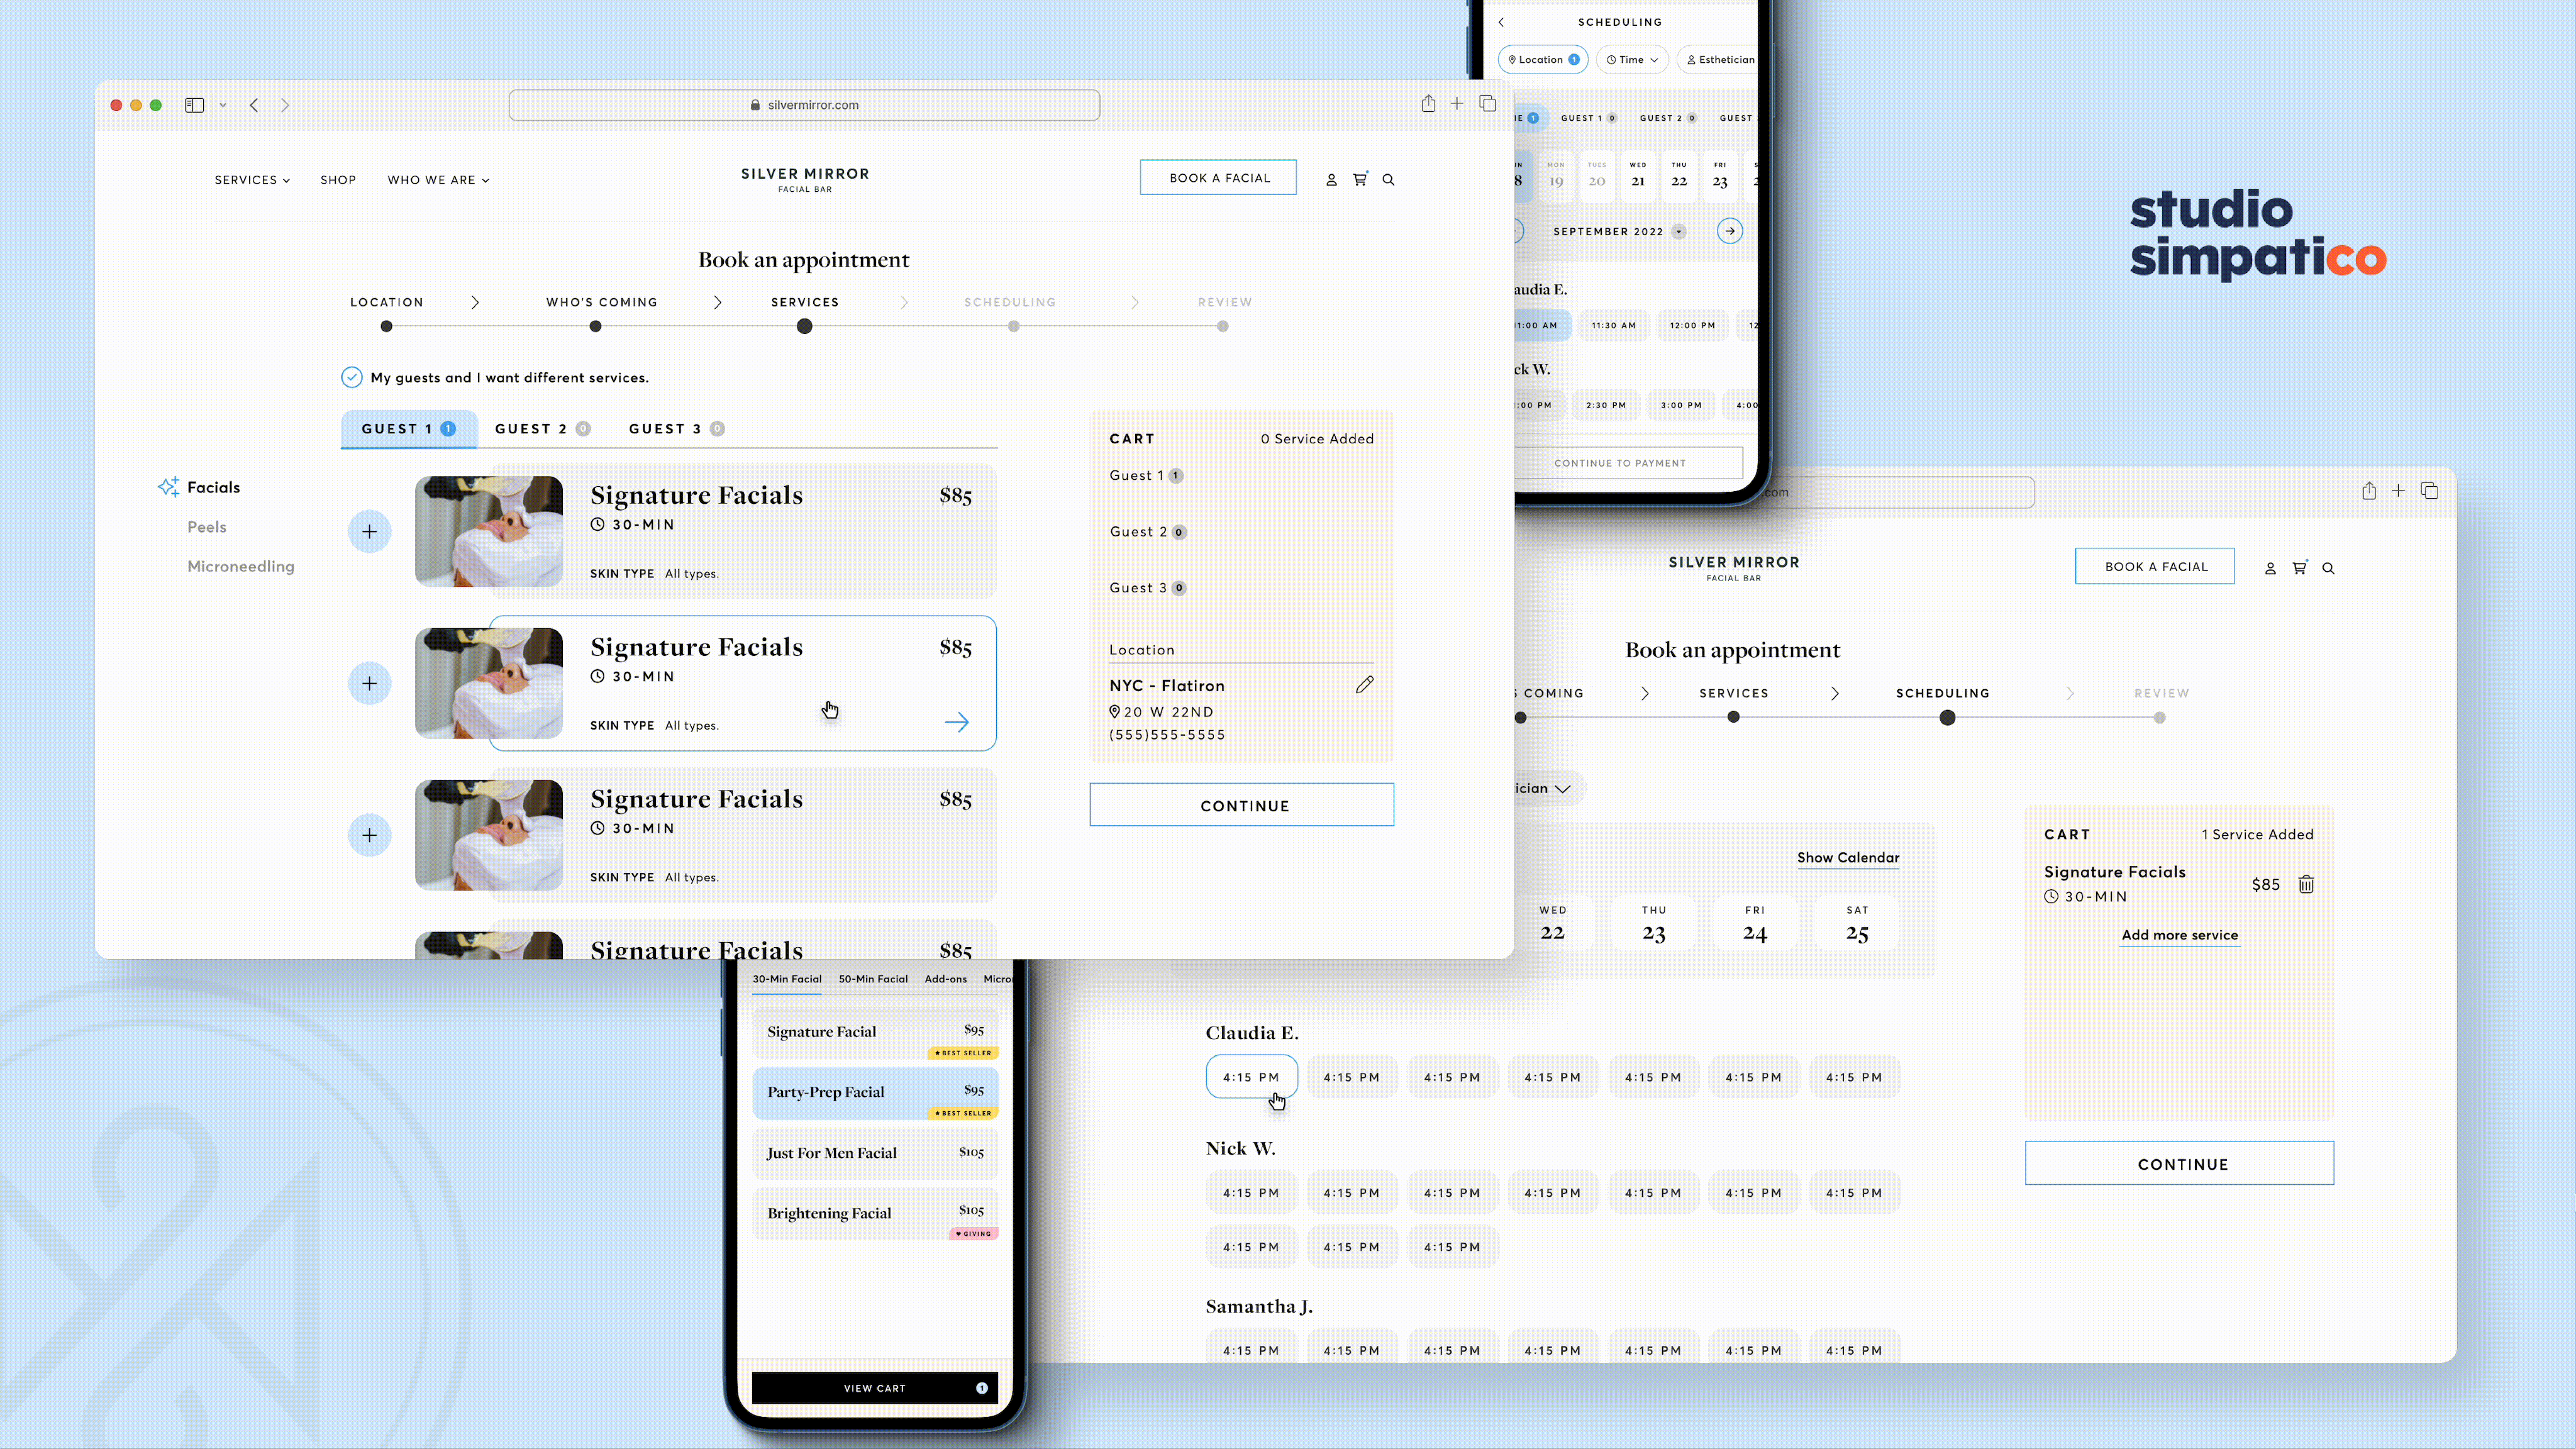Switch to Guest 1 tab
The height and width of the screenshot is (1449, 2576).
click(408, 429)
